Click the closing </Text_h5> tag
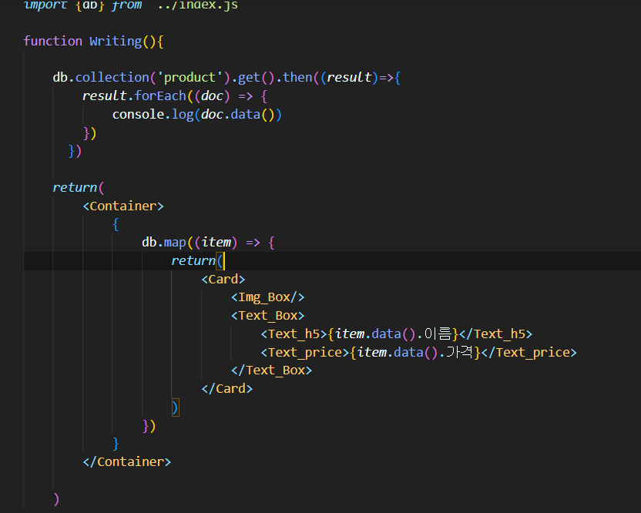This screenshot has width=641, height=513. (x=496, y=334)
